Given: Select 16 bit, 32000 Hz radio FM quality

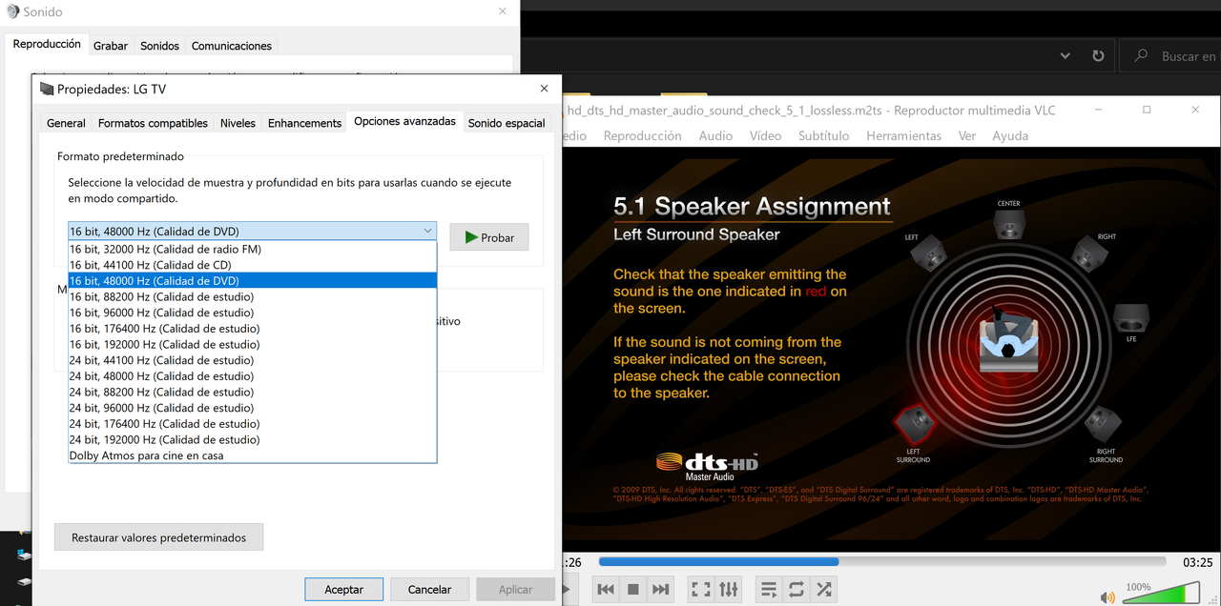Looking at the screenshot, I should (x=253, y=249).
